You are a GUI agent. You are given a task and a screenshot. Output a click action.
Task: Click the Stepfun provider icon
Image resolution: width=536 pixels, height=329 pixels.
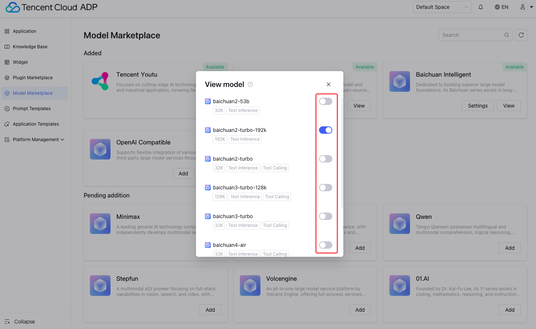click(x=100, y=286)
